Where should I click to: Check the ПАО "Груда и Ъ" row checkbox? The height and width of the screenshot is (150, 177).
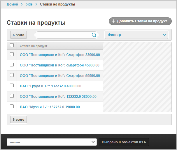[x=12, y=86]
